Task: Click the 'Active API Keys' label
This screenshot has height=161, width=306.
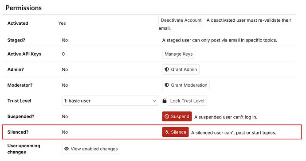Action: click(24, 54)
